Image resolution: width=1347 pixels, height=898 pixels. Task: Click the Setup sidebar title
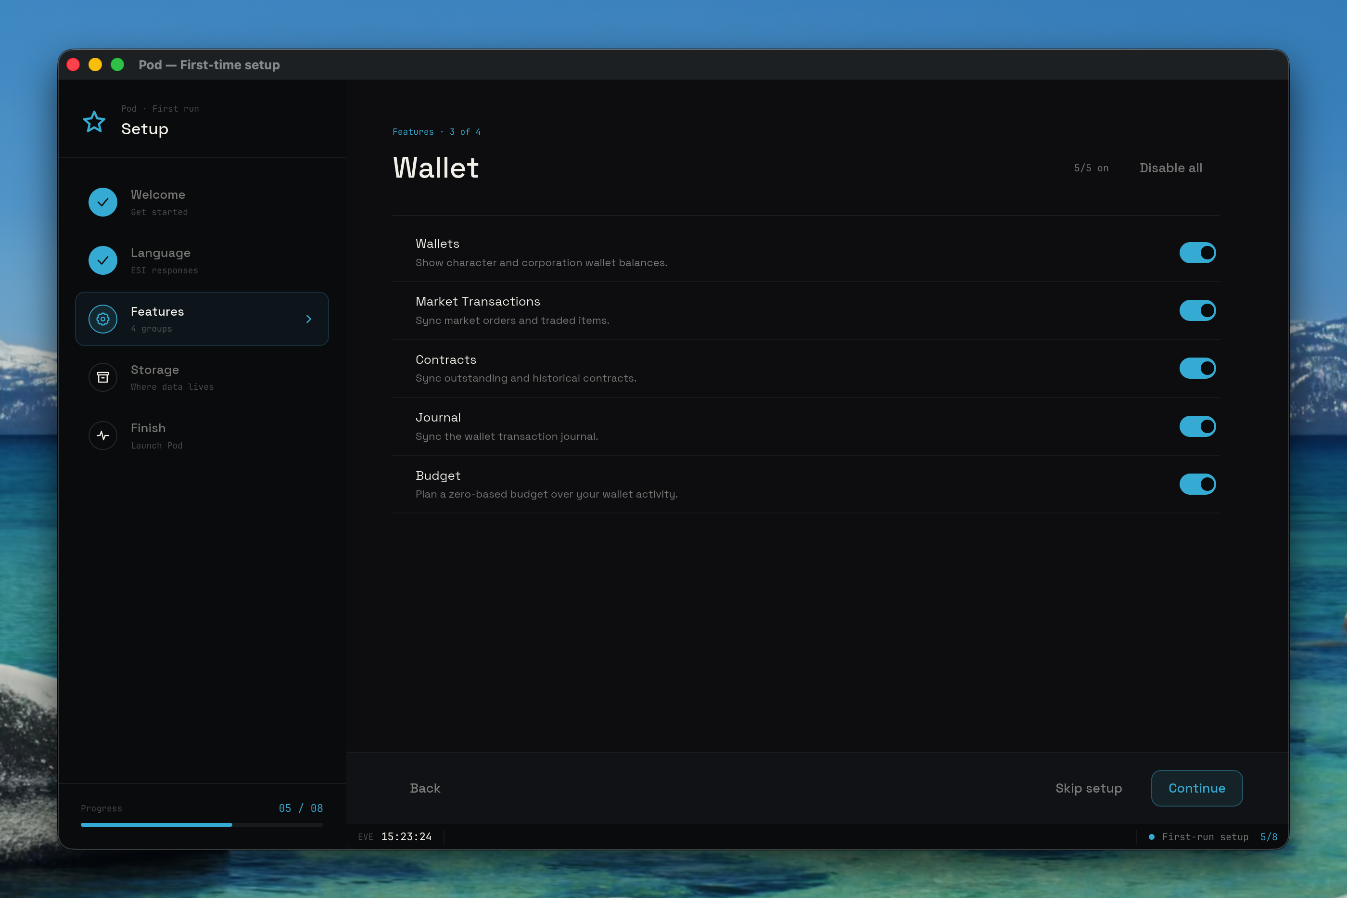145,129
